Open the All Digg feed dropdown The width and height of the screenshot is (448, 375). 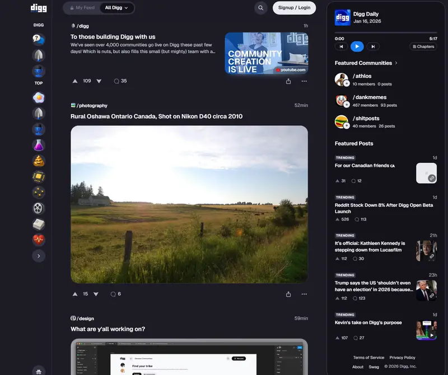click(116, 8)
